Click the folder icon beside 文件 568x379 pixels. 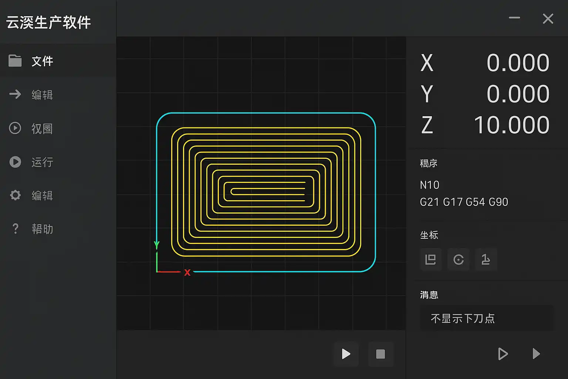15,61
